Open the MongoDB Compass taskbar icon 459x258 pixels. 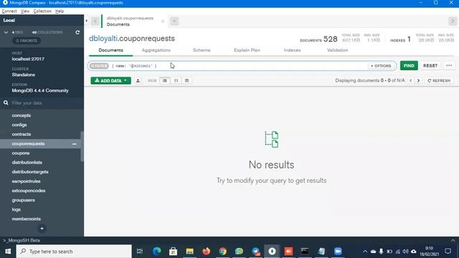272,252
